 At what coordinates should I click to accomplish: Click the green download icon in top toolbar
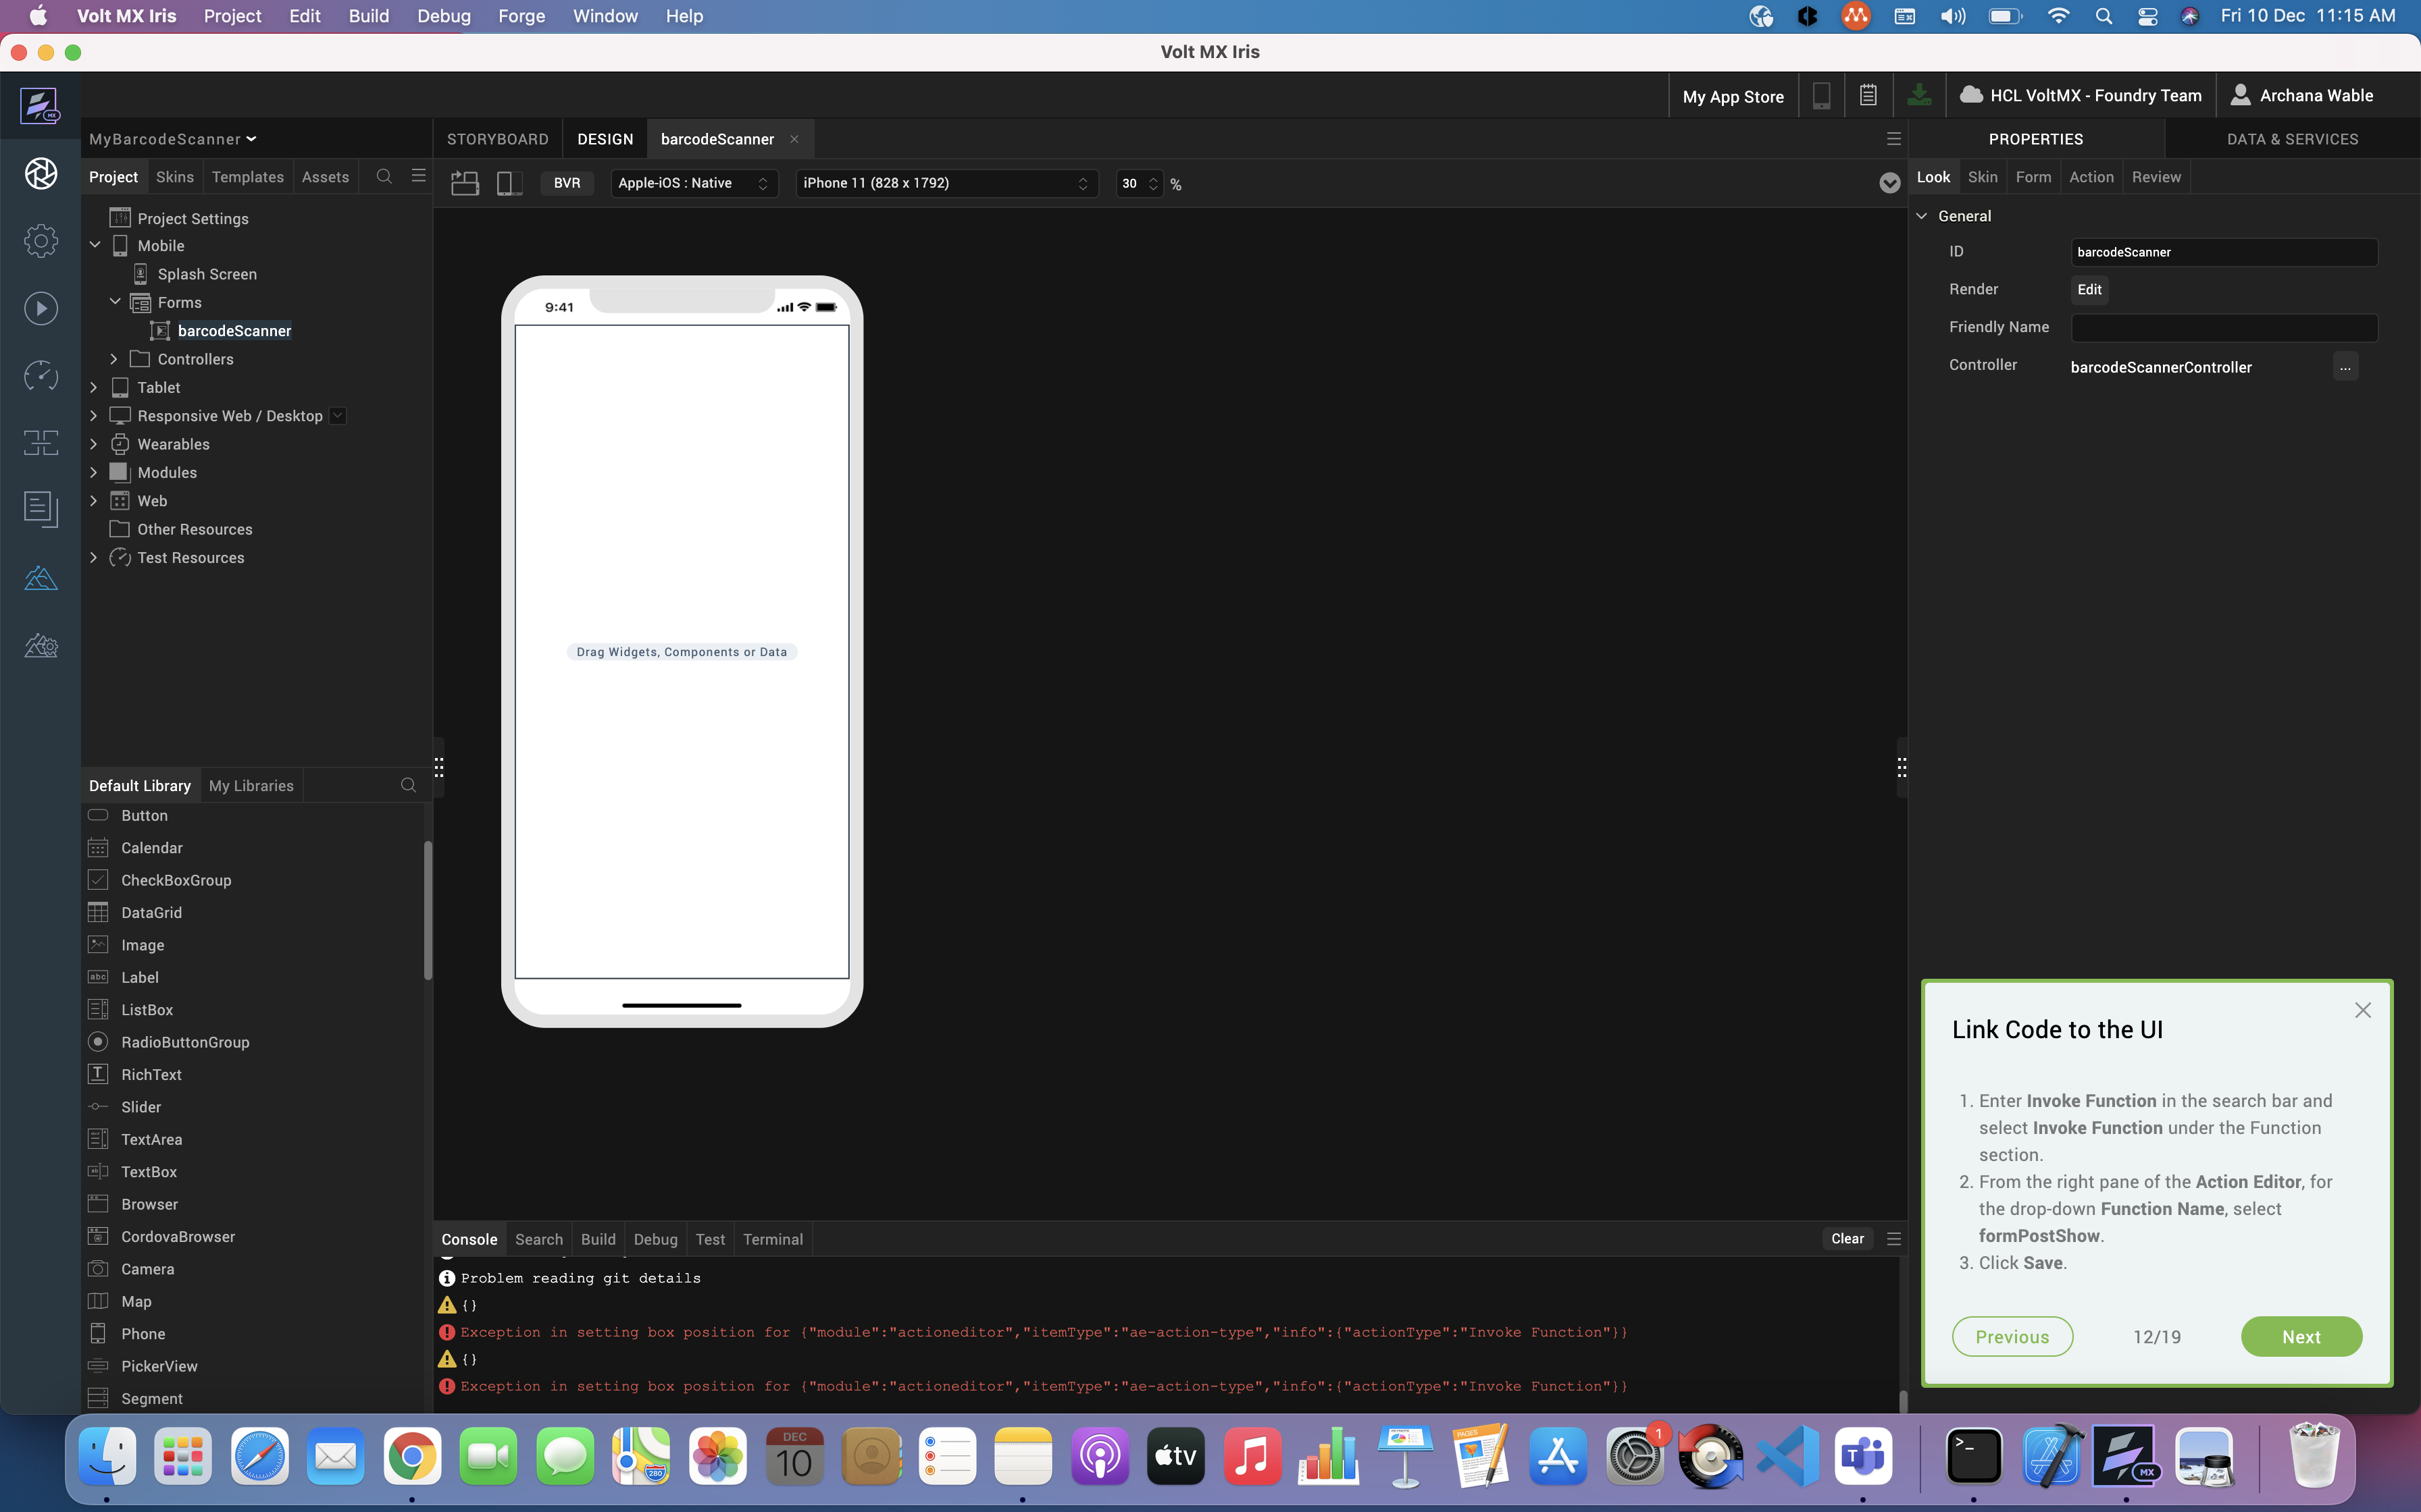coord(1918,96)
